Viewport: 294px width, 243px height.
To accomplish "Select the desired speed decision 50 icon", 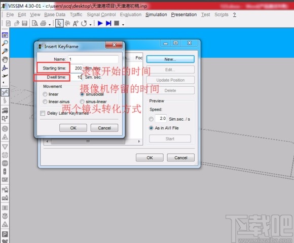I will pos(5,128).
